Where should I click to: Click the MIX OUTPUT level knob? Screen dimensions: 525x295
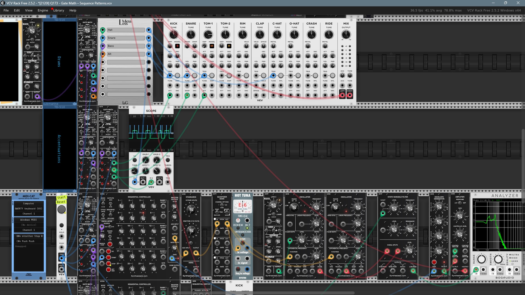pos(346,34)
